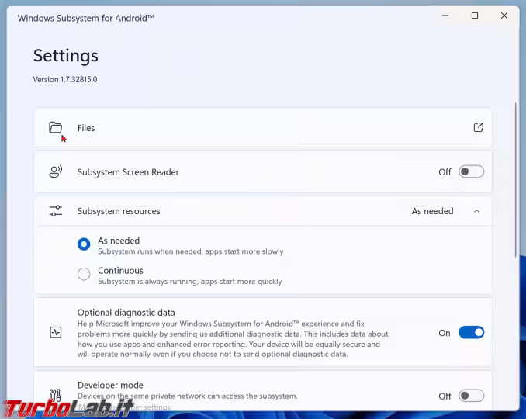Enable the Developer mode toggle

click(472, 396)
